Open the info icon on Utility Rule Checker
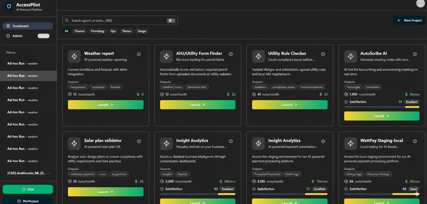 pos(323,54)
